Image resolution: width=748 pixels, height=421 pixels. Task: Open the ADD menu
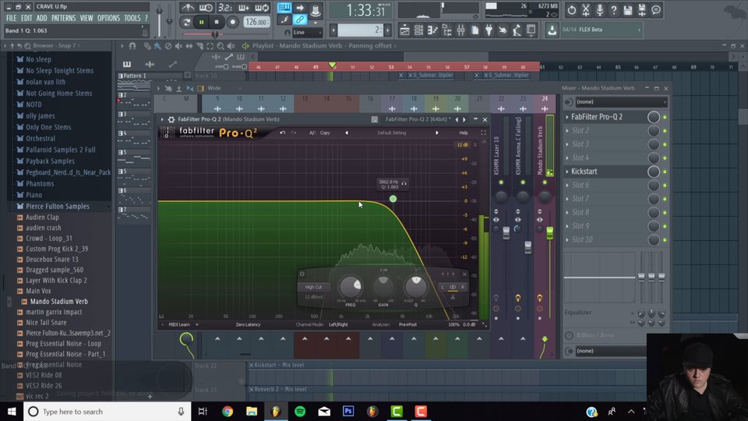click(x=41, y=18)
